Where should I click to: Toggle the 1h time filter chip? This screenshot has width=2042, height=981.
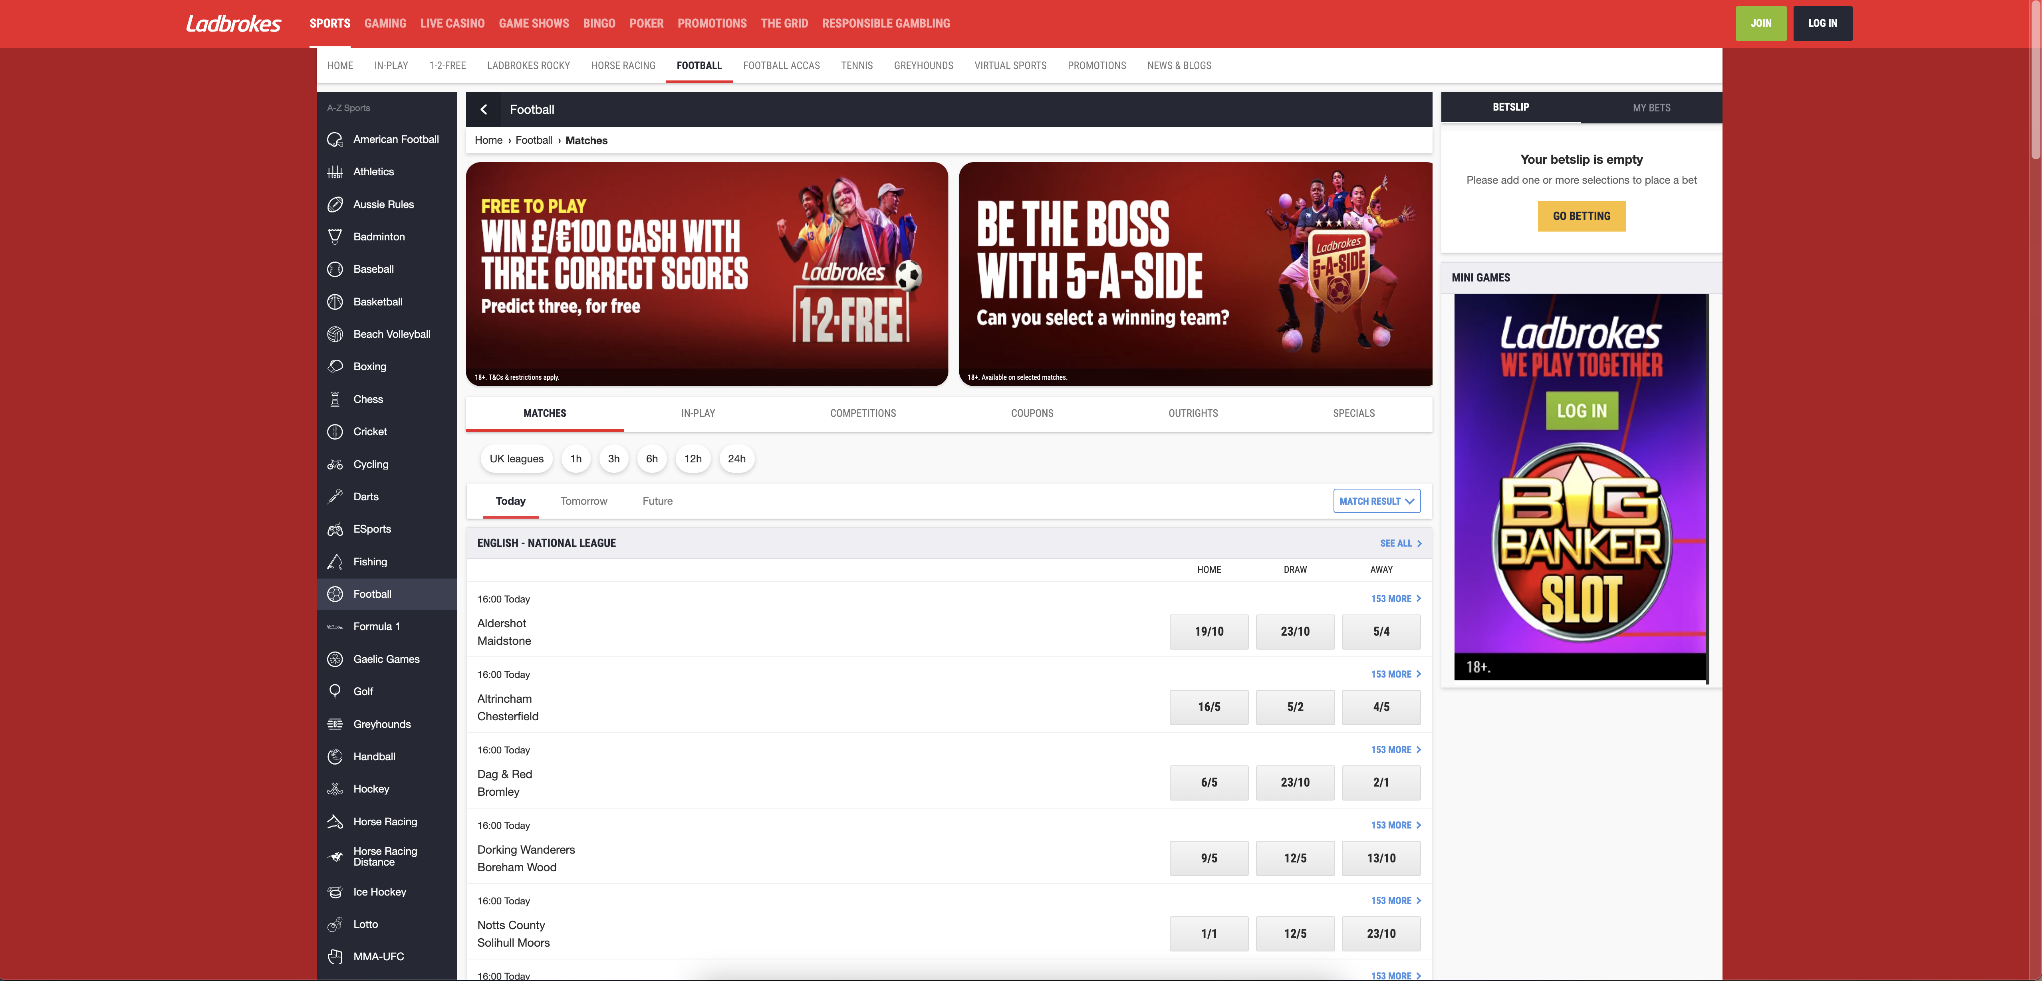(576, 459)
